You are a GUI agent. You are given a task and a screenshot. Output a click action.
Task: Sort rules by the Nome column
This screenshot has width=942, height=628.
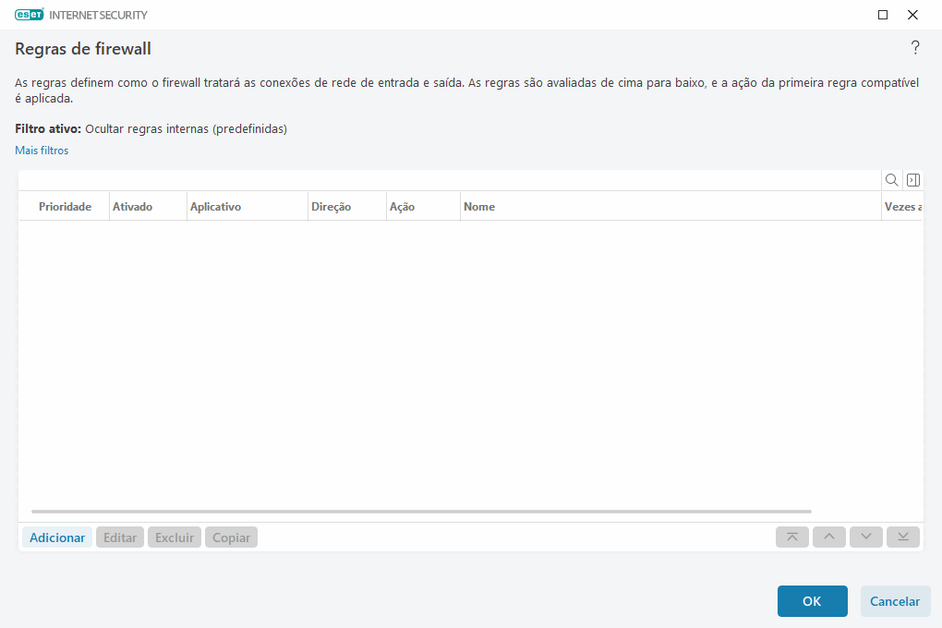point(479,206)
